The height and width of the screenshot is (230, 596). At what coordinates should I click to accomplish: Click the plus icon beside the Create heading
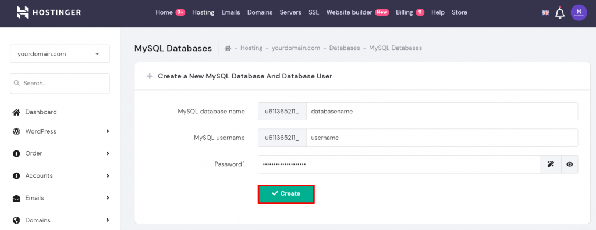coord(150,76)
